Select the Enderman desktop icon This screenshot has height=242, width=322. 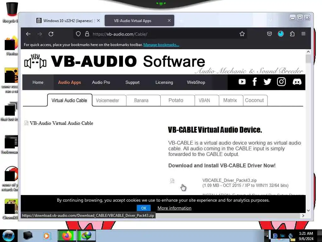coord(10,144)
